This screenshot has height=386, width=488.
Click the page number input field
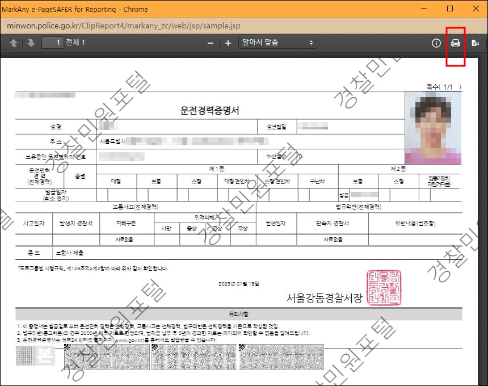tap(53, 43)
